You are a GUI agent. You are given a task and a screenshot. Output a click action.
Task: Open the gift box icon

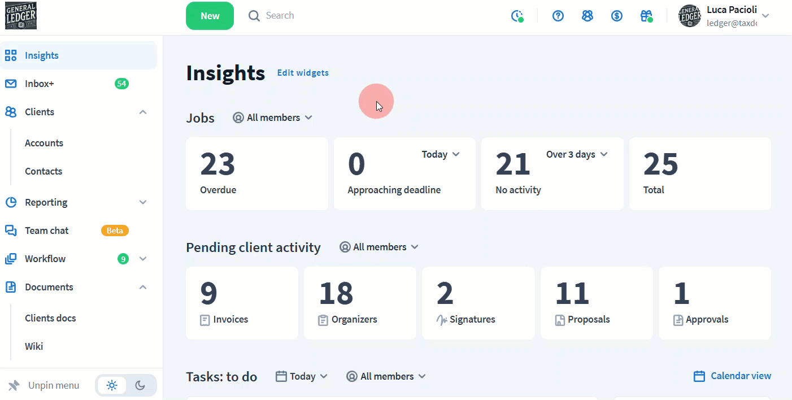646,16
